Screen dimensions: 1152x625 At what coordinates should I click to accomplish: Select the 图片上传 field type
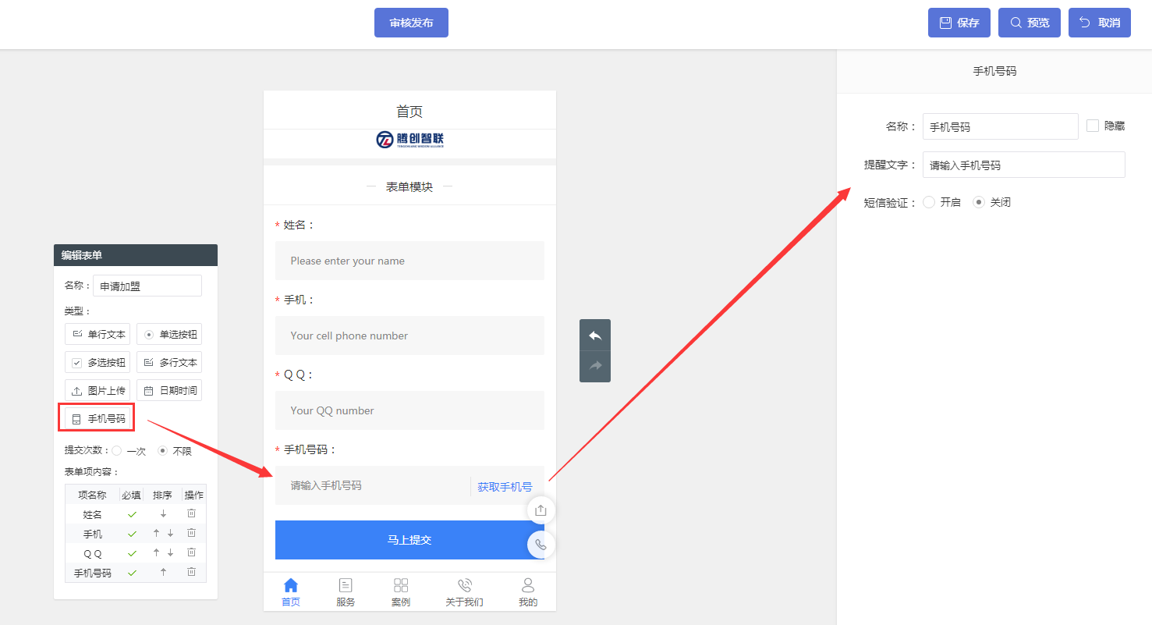(97, 389)
